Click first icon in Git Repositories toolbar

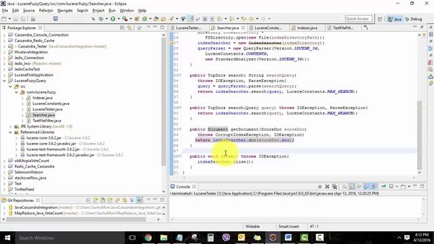88,200
